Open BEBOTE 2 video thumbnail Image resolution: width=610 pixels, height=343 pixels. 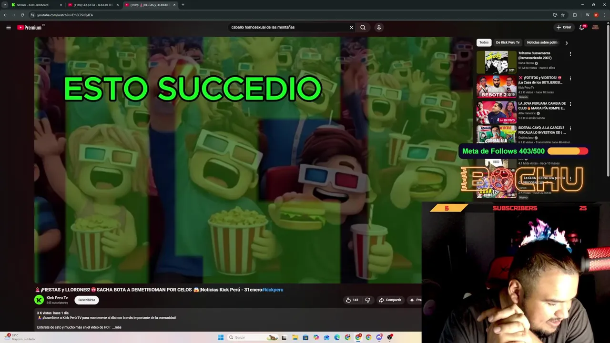(496, 86)
